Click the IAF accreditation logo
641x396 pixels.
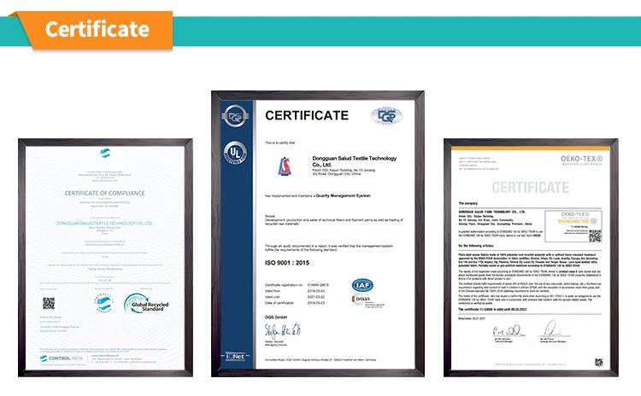point(362,285)
